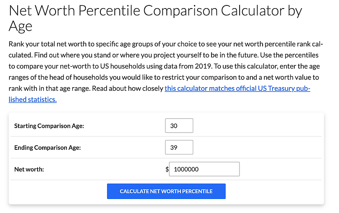This screenshot has height=213, width=339.
Task: Click the sentence starting 'Rank your total net worth'
Action: [x=166, y=44]
